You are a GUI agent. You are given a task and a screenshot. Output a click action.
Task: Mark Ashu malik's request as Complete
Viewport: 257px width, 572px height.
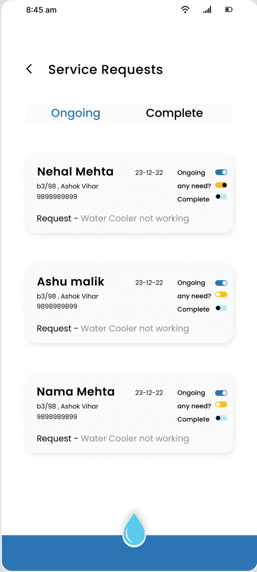click(221, 308)
